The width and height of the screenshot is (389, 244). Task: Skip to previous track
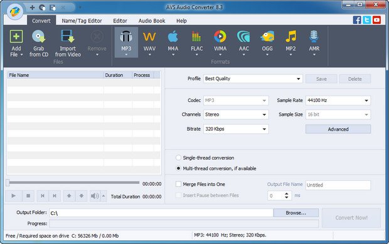pyautogui.click(x=43, y=196)
